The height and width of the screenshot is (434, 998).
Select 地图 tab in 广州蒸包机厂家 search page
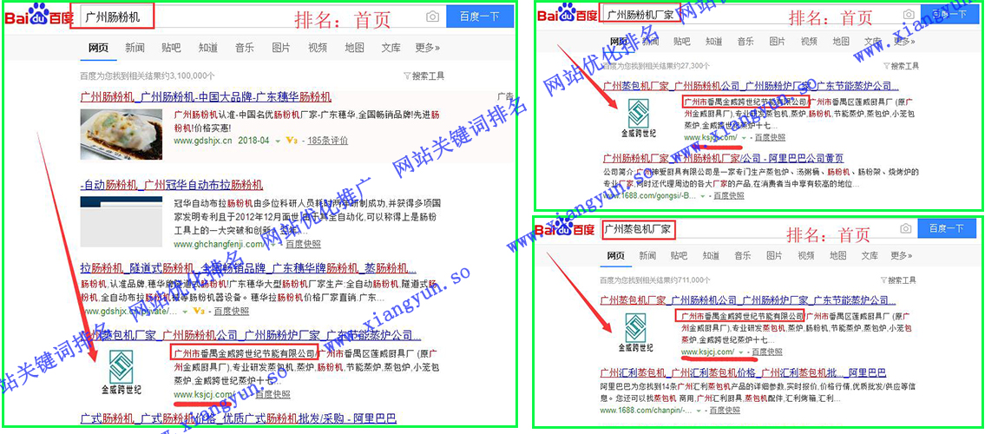[x=838, y=256]
